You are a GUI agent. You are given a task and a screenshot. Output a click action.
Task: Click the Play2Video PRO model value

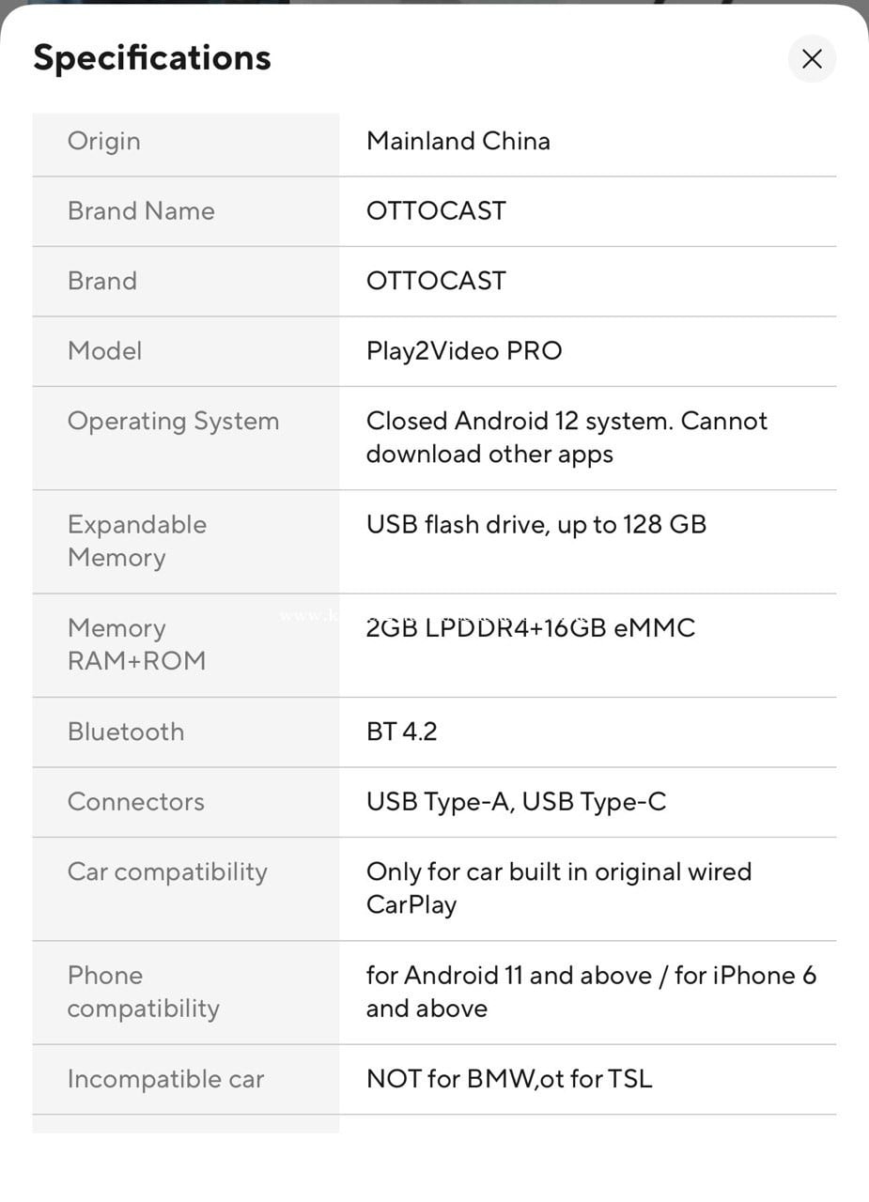pyautogui.click(x=464, y=351)
